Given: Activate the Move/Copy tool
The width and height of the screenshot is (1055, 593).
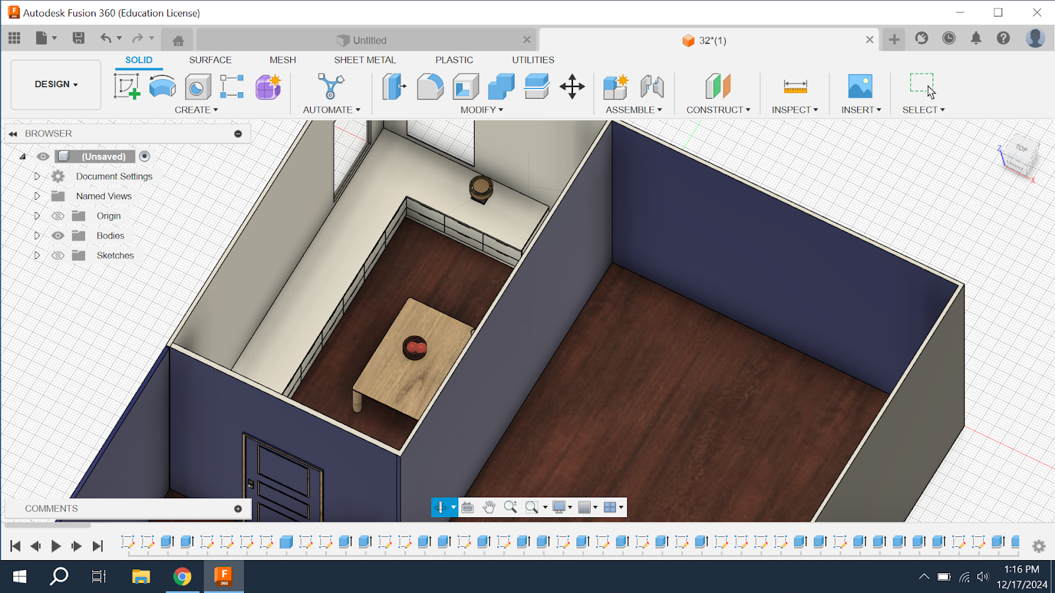Looking at the screenshot, I should 572,86.
